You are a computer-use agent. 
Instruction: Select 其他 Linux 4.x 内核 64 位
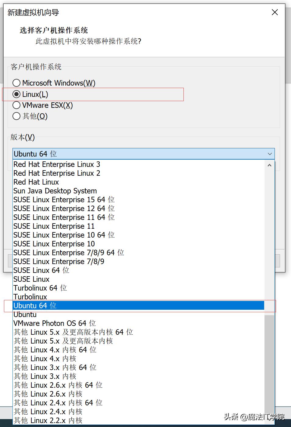click(55, 350)
